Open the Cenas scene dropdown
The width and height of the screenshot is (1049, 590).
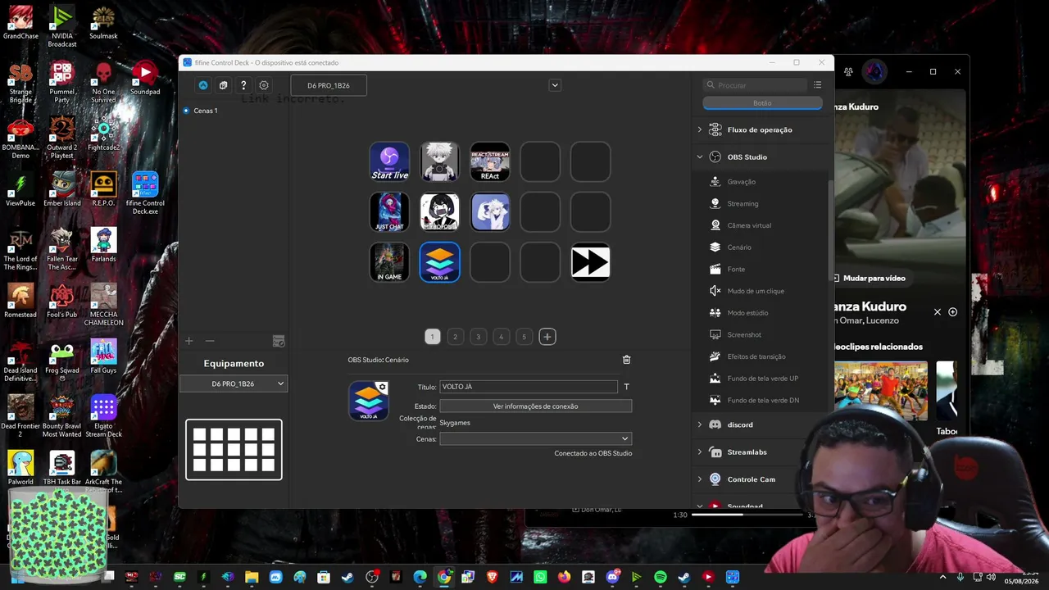click(x=535, y=438)
